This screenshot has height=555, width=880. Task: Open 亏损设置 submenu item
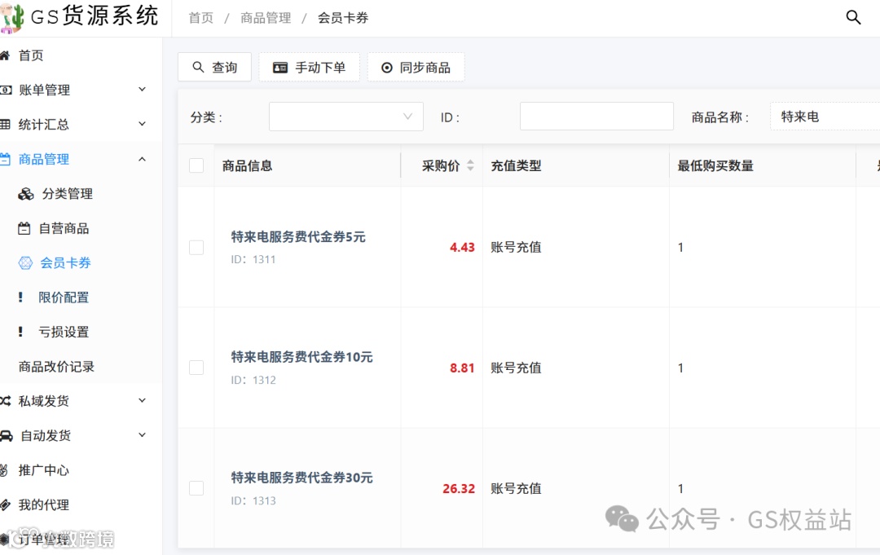64,332
